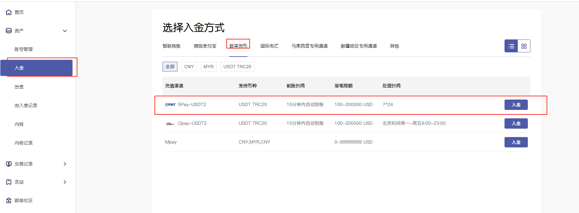Image resolution: width=579 pixels, height=213 pixels.
Task: Click the 5Pay-USDT2 channel name
Action: click(x=192, y=105)
